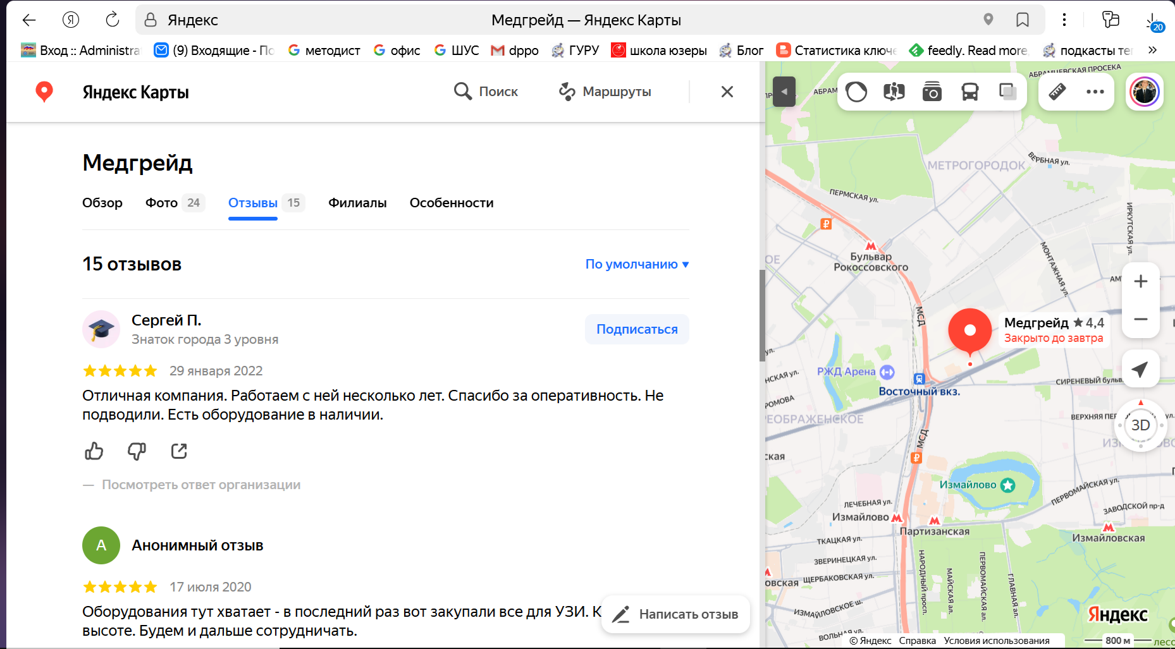Open 'офис' bookmark

397,51
